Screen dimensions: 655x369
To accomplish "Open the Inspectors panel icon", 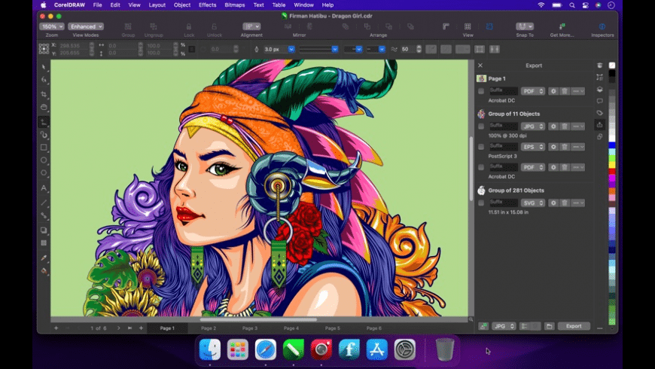I will tap(602, 27).
